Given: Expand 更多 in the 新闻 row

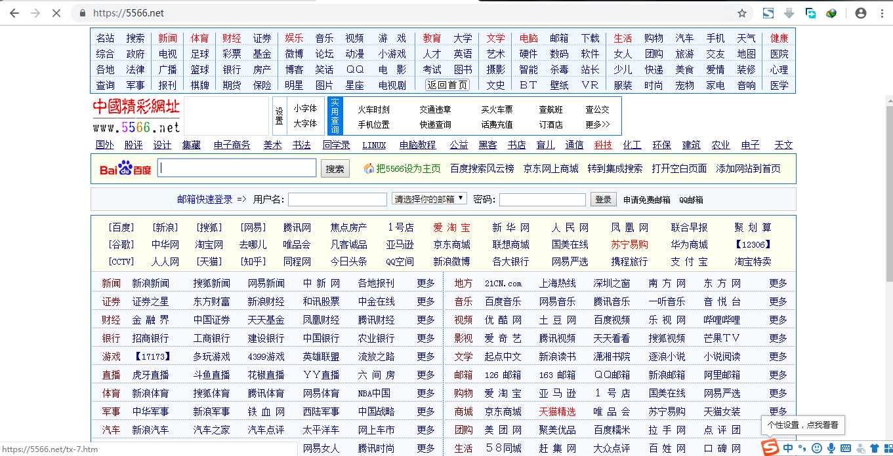Looking at the screenshot, I should (x=426, y=283).
